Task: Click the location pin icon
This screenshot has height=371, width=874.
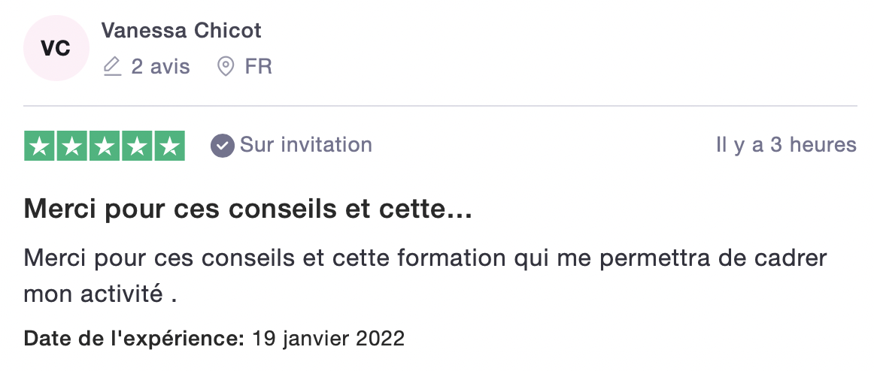Action: point(225,67)
